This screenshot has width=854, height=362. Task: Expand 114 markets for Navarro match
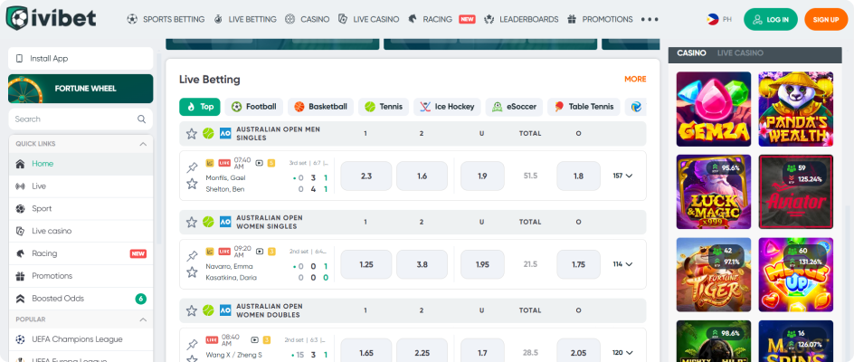pyautogui.click(x=622, y=264)
